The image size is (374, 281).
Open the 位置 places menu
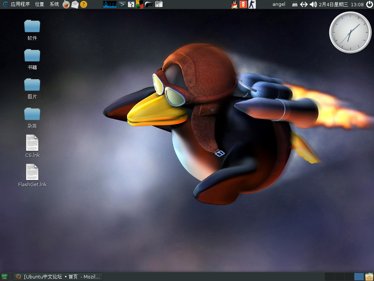pyautogui.click(x=39, y=4)
